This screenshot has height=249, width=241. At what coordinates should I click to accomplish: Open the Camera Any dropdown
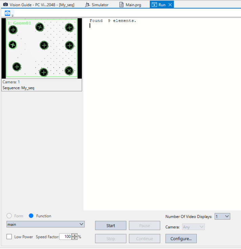tap(193, 227)
